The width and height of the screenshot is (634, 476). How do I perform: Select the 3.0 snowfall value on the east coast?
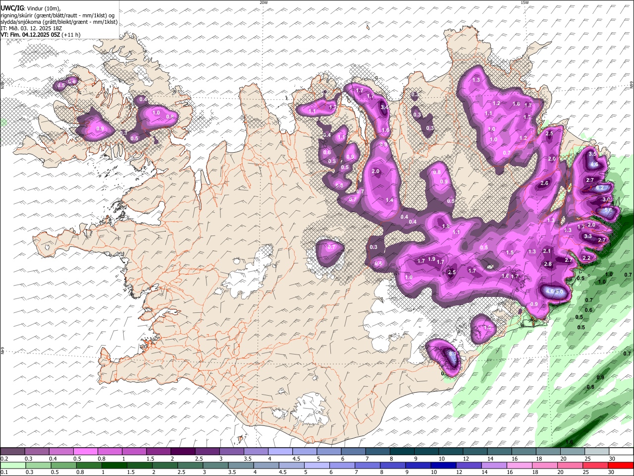[606, 199]
